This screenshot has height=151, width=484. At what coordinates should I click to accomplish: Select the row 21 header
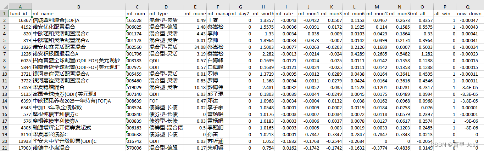point(5,147)
